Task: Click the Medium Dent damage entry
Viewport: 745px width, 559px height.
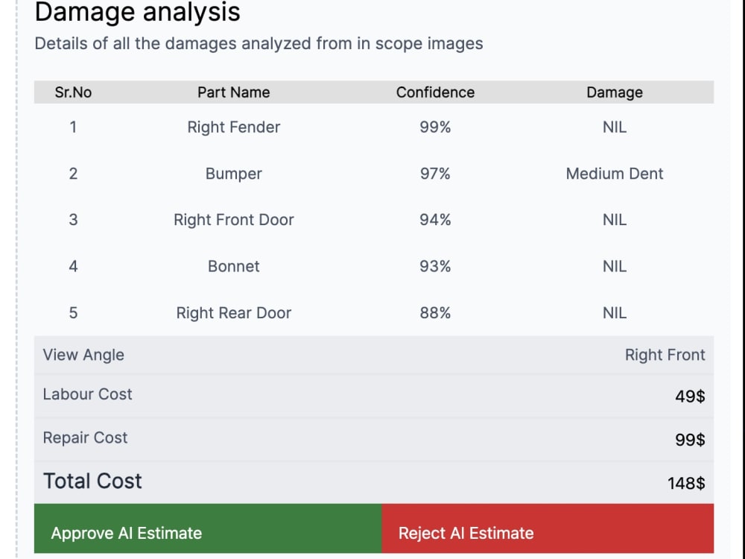Action: (x=615, y=174)
